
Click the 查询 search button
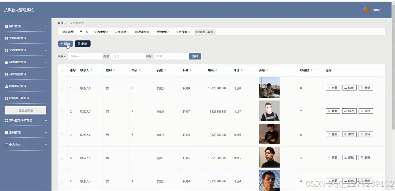[x=195, y=56]
